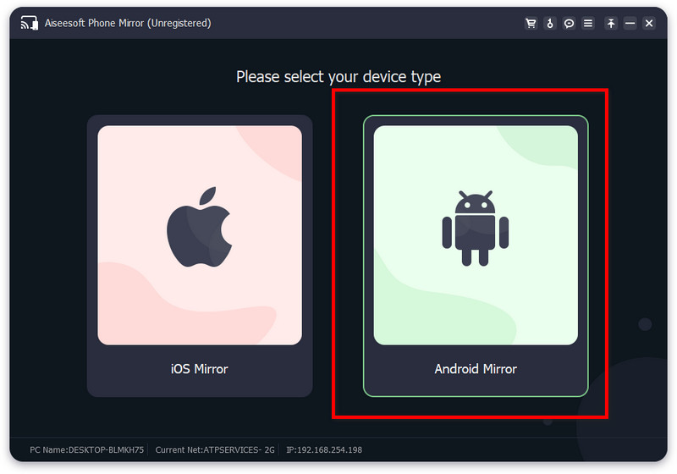
Task: Select the Android Mirror label
Action: coord(476,369)
